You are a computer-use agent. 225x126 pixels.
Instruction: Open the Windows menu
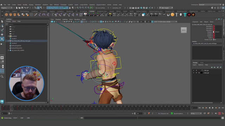pos(38,5)
